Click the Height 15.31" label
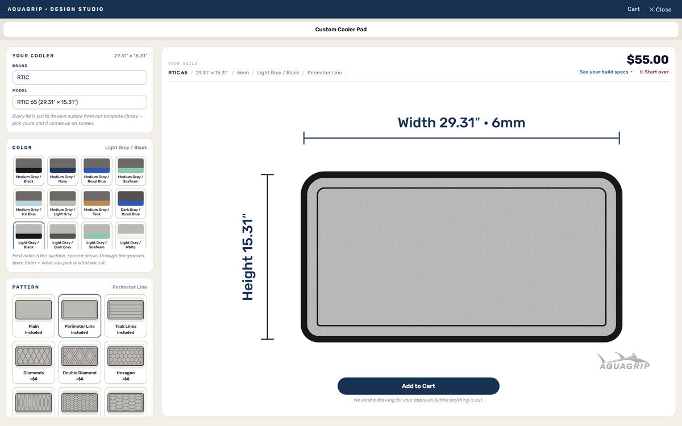 [x=248, y=257]
